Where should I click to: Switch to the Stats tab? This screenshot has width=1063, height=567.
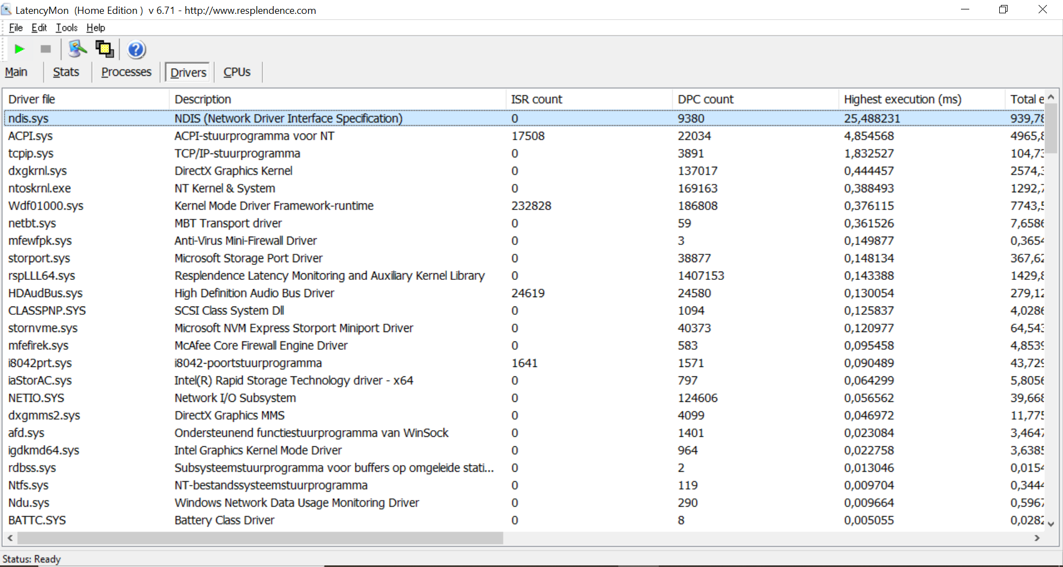point(66,72)
